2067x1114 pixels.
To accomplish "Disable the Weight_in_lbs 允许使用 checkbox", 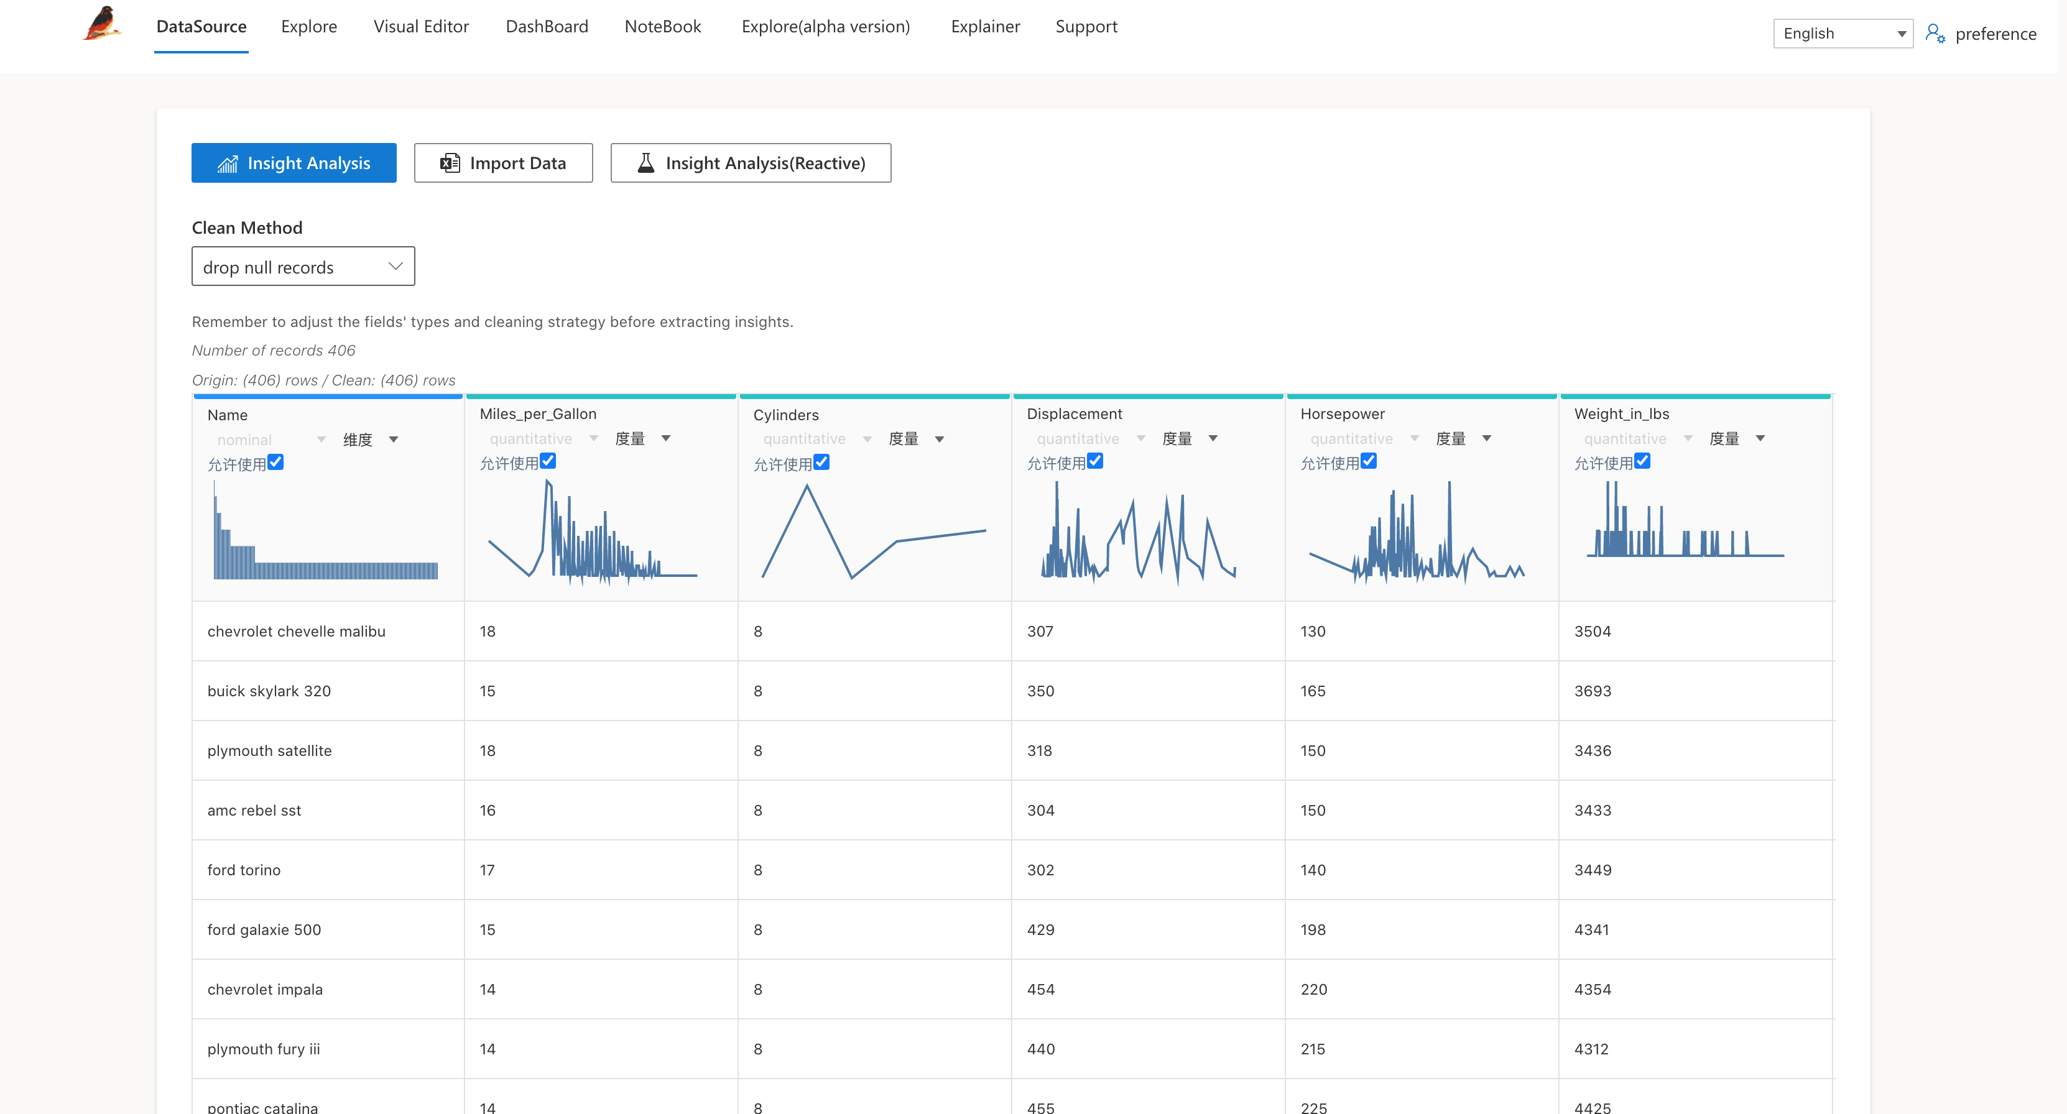I will coord(1642,461).
